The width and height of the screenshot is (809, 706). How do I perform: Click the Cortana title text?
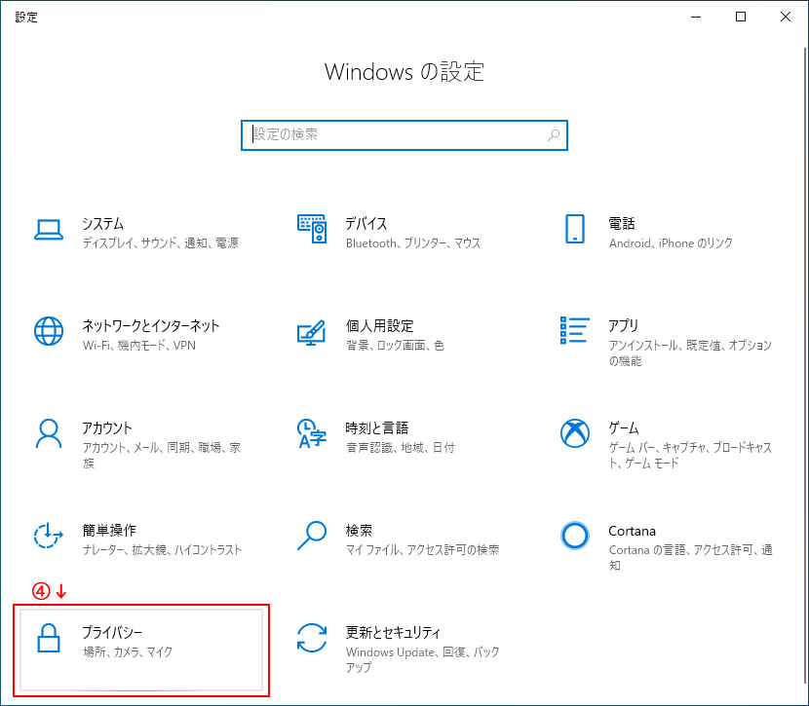click(632, 531)
